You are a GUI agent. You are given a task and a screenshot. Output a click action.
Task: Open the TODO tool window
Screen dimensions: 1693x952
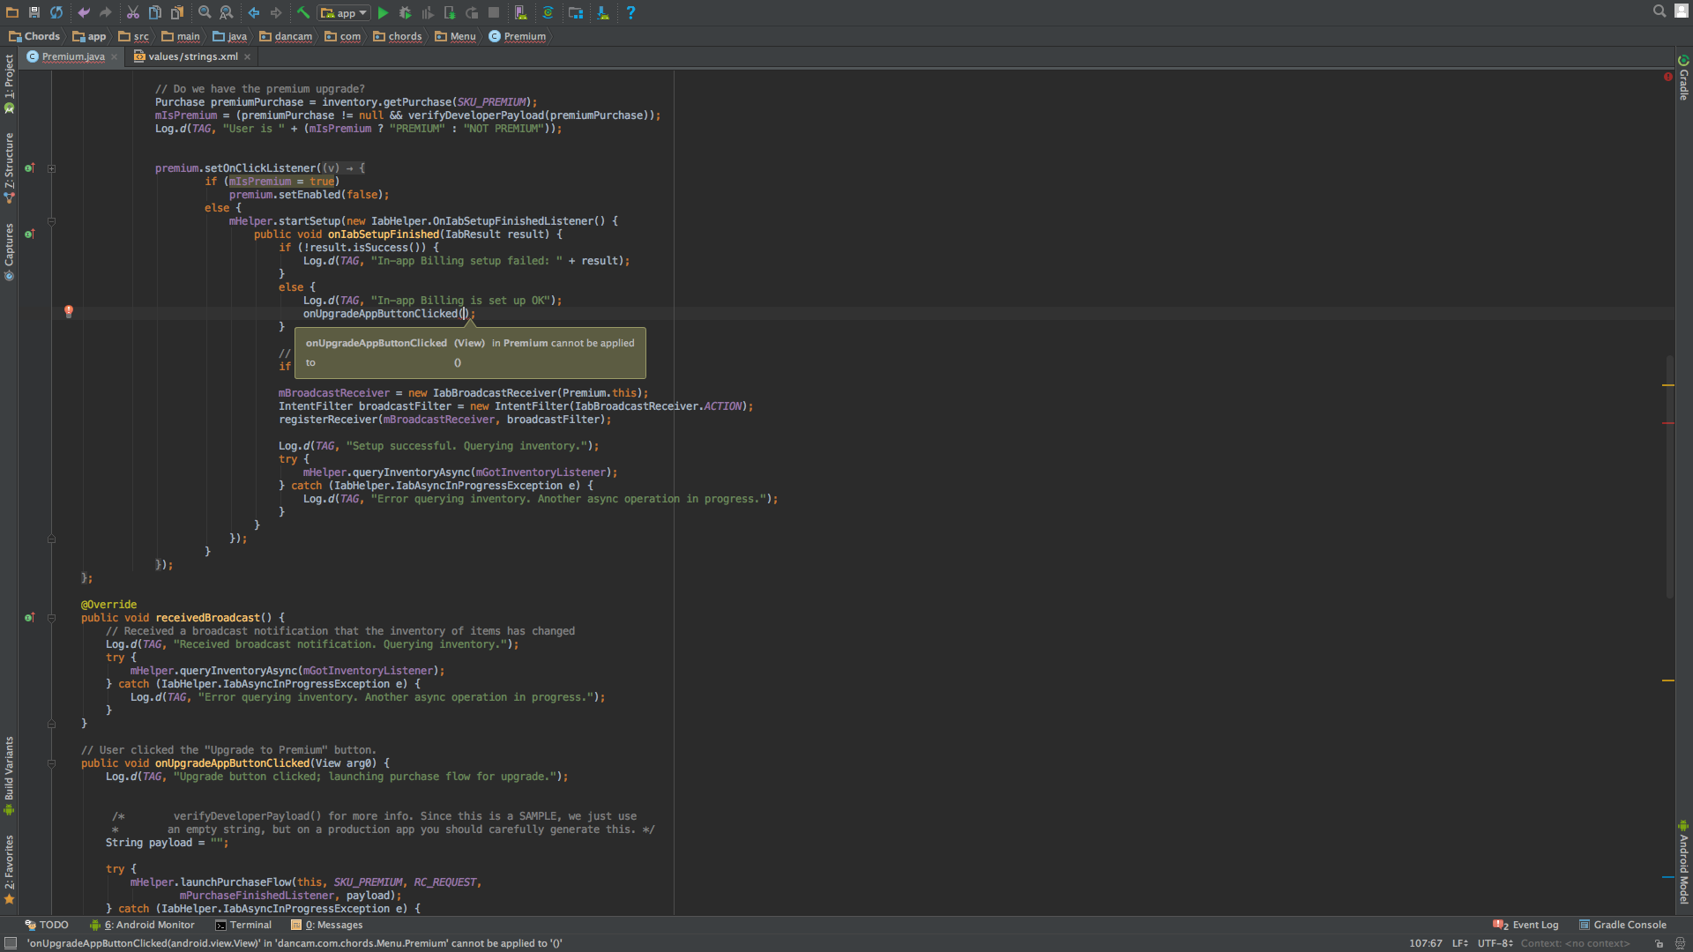point(47,925)
